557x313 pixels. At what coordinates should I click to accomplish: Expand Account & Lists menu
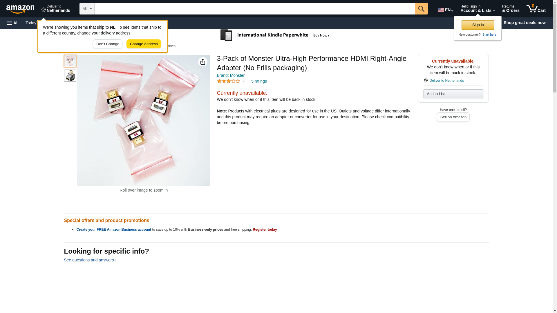pos(477,9)
